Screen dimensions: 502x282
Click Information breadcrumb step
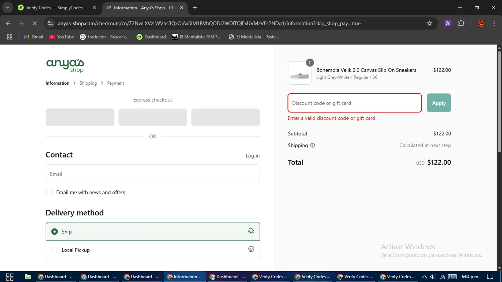58,83
